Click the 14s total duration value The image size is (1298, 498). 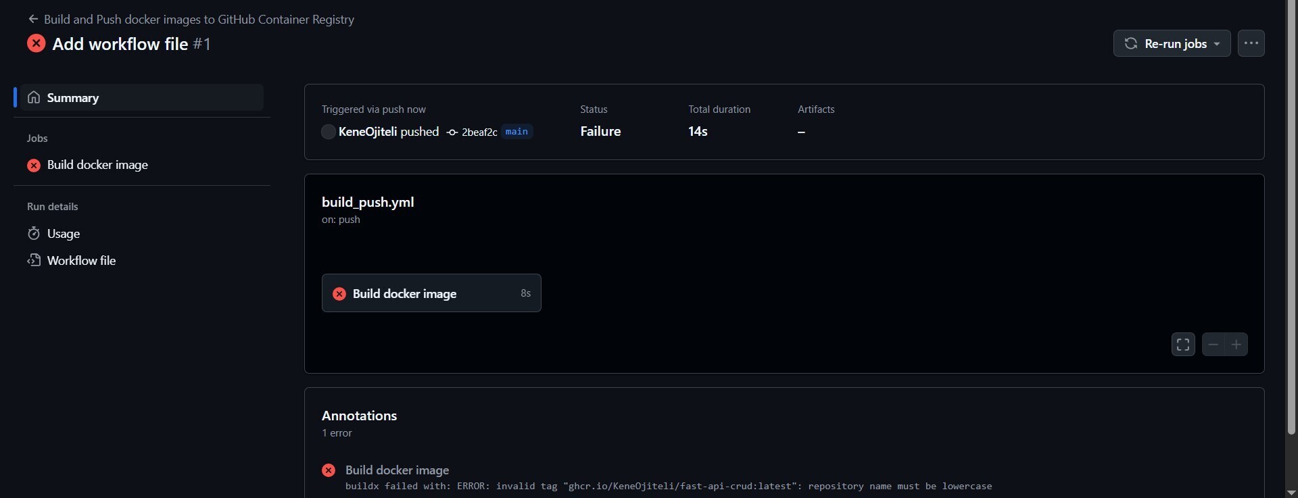point(698,132)
